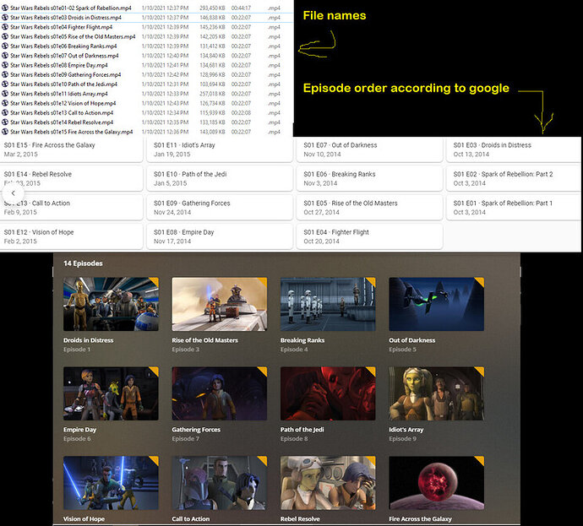Image resolution: width=583 pixels, height=526 pixels.
Task: Click the Fire Across the Galaxy thumbnail
Action: (437, 483)
